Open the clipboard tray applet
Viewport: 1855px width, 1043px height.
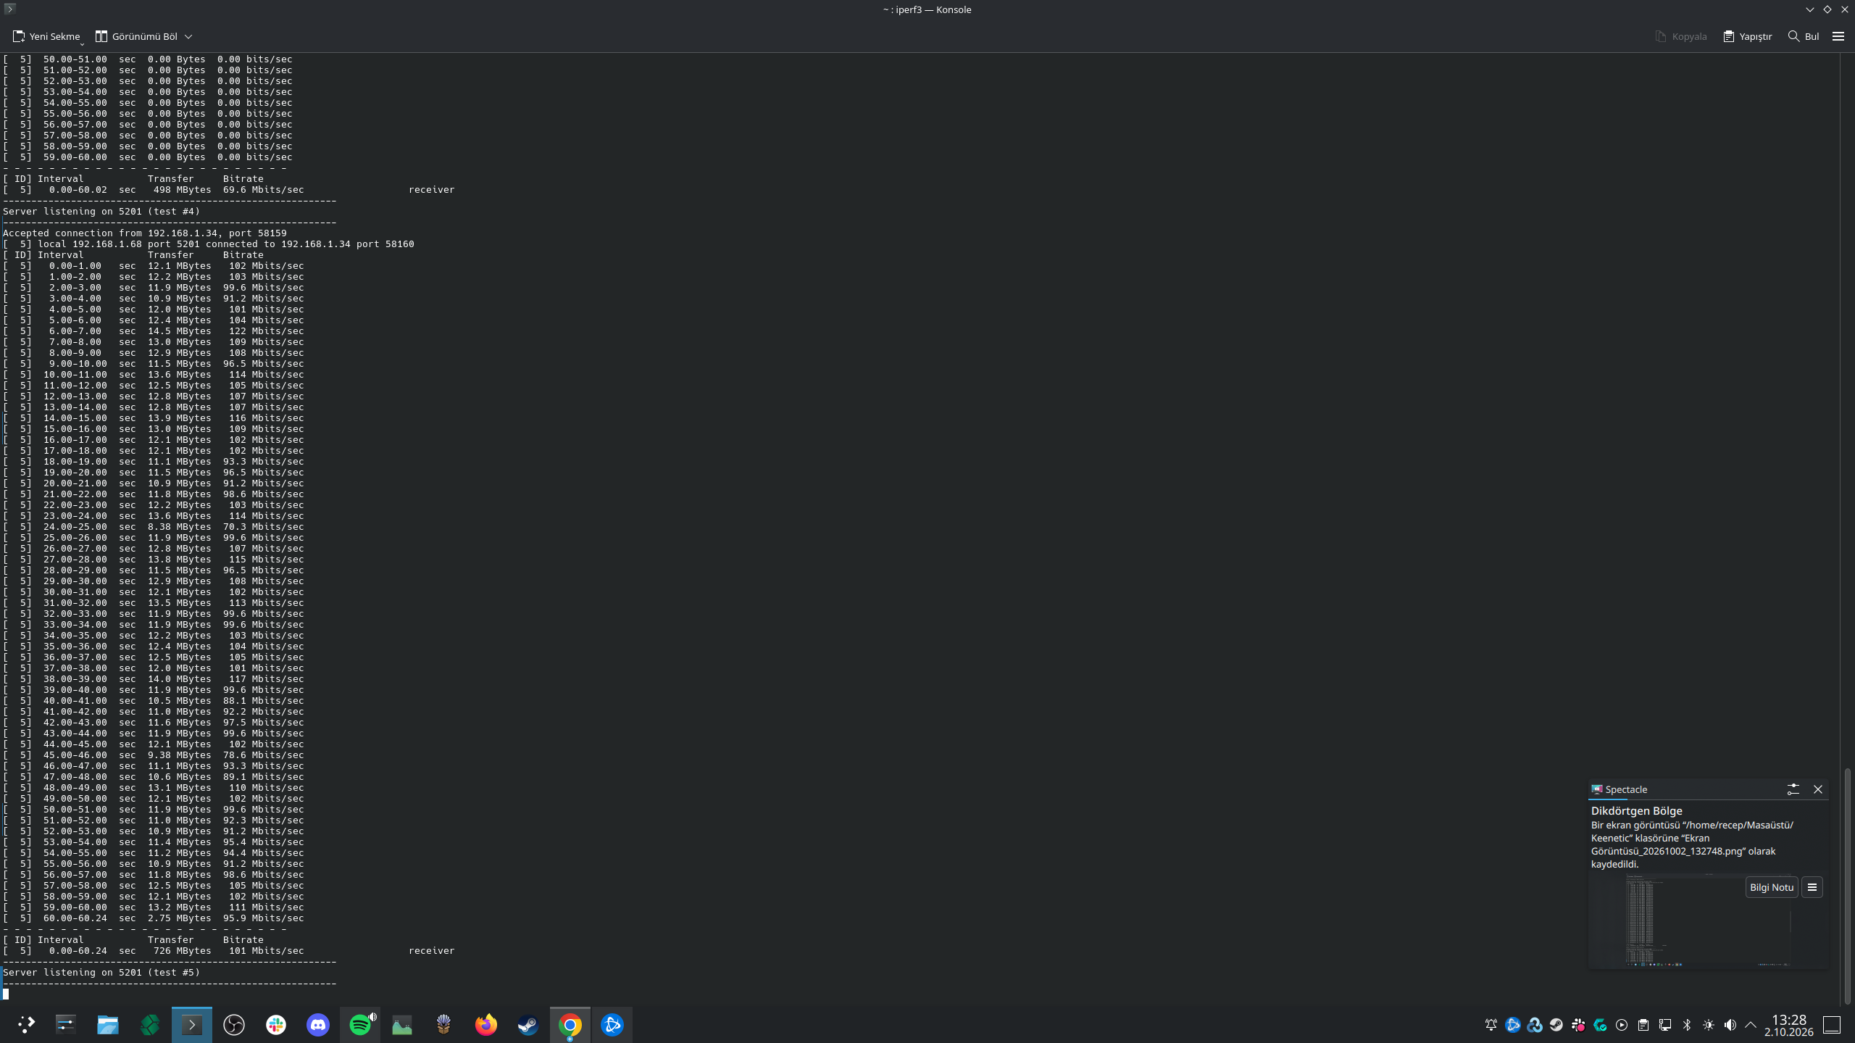point(1643,1025)
